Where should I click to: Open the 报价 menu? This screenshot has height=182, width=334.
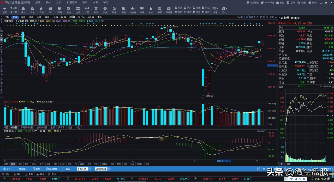[48, 2]
